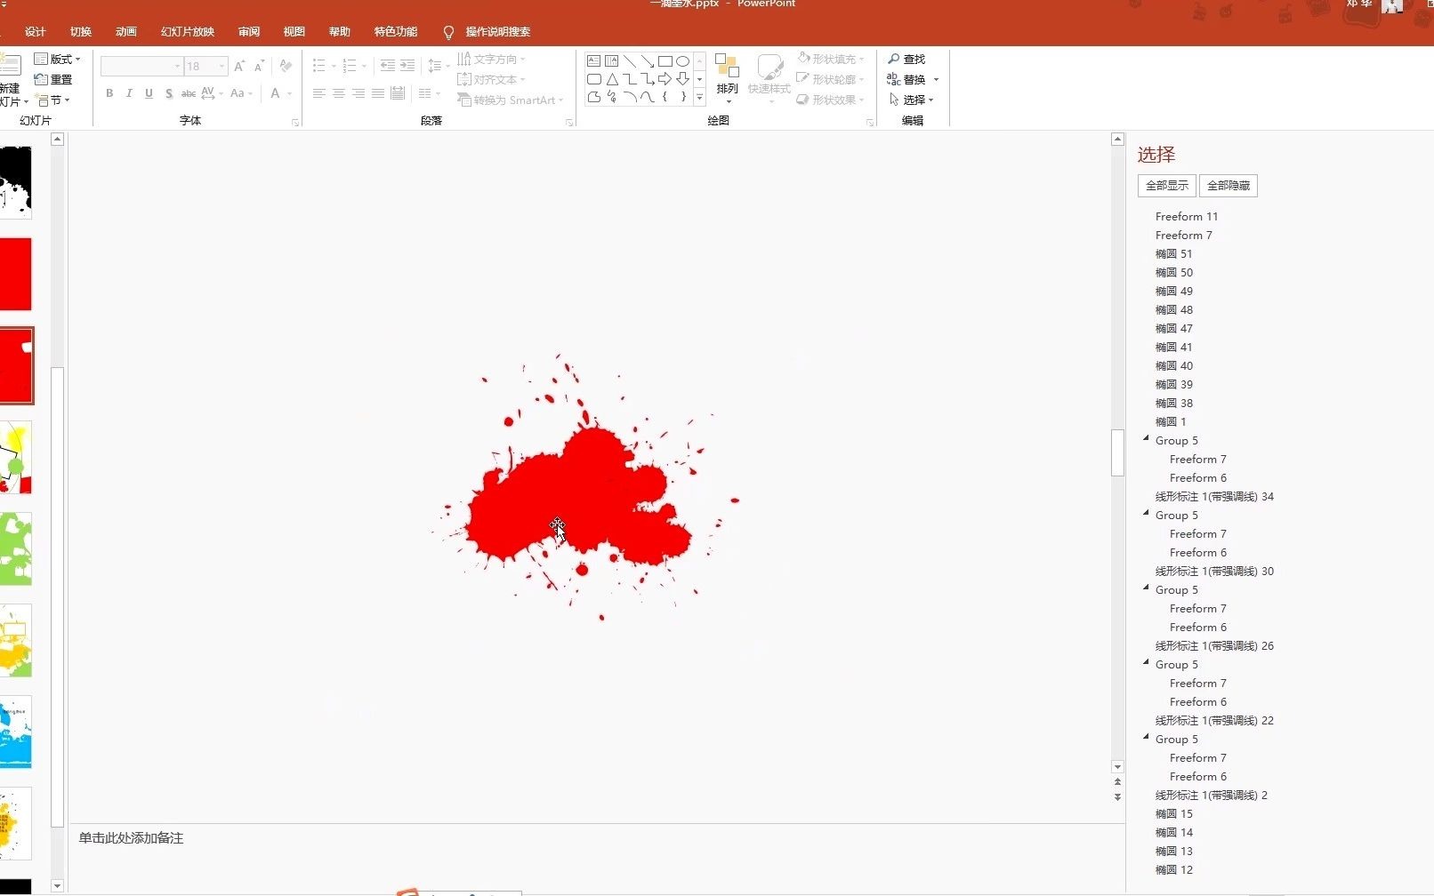Select the horizontal text box shape
The width and height of the screenshot is (1434, 896).
coord(593,61)
